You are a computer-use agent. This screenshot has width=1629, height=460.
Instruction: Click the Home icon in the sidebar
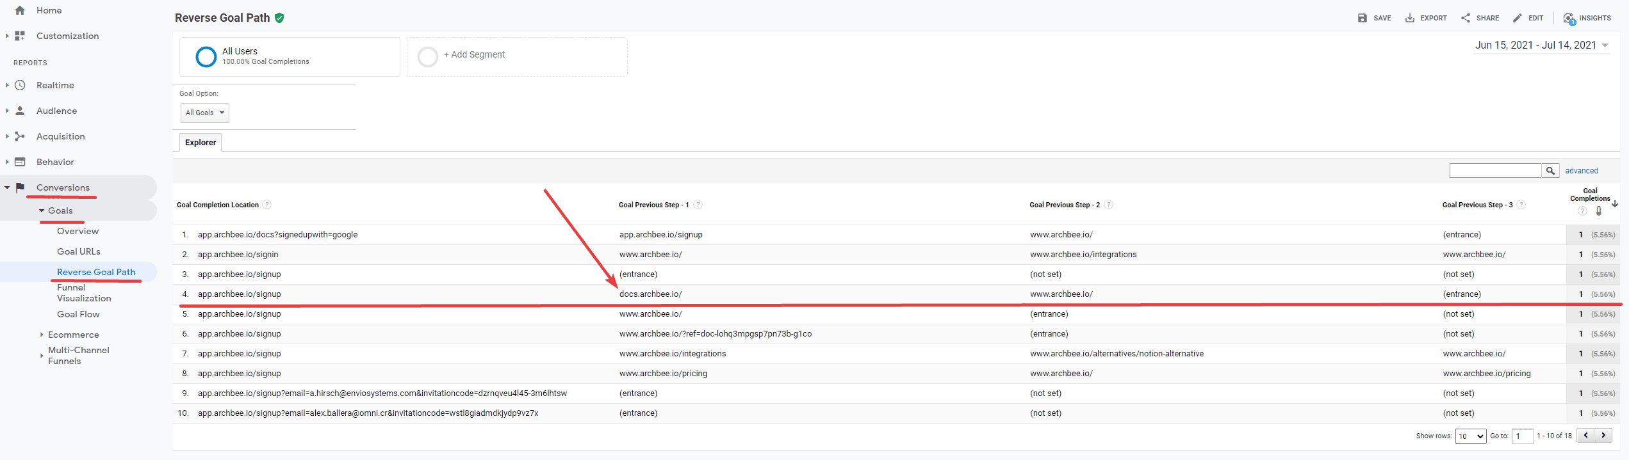point(20,10)
